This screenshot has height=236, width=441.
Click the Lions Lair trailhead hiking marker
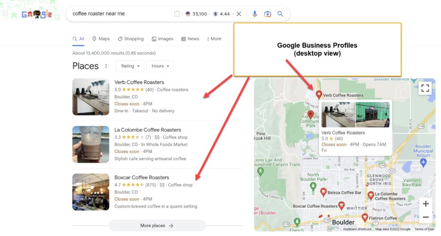pyautogui.click(x=261, y=171)
